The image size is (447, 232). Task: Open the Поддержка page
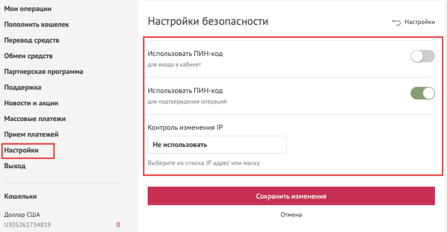coord(23,87)
